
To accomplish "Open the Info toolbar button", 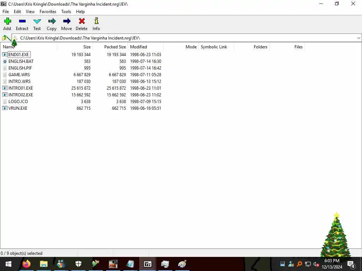I will (x=97, y=21).
